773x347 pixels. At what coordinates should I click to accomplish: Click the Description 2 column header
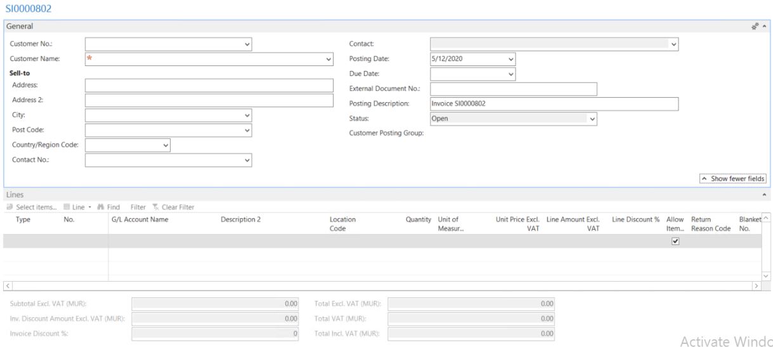pos(241,220)
